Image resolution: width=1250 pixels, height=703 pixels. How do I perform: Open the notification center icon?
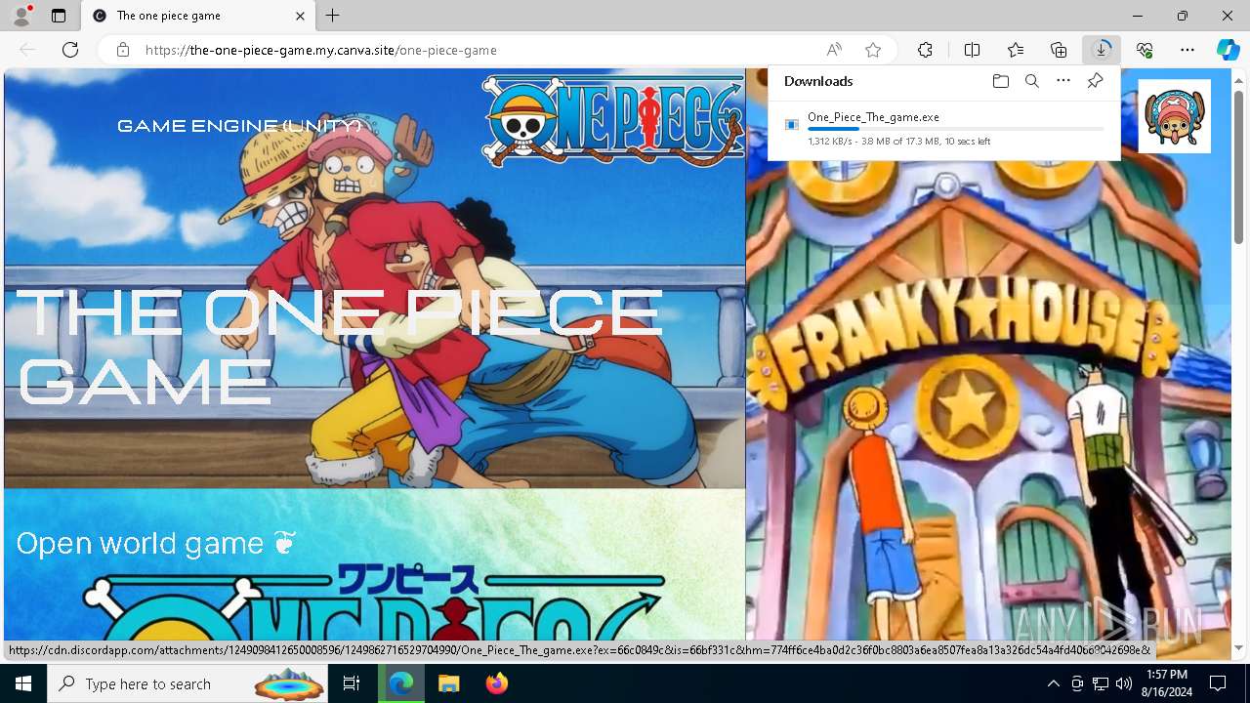(1218, 683)
